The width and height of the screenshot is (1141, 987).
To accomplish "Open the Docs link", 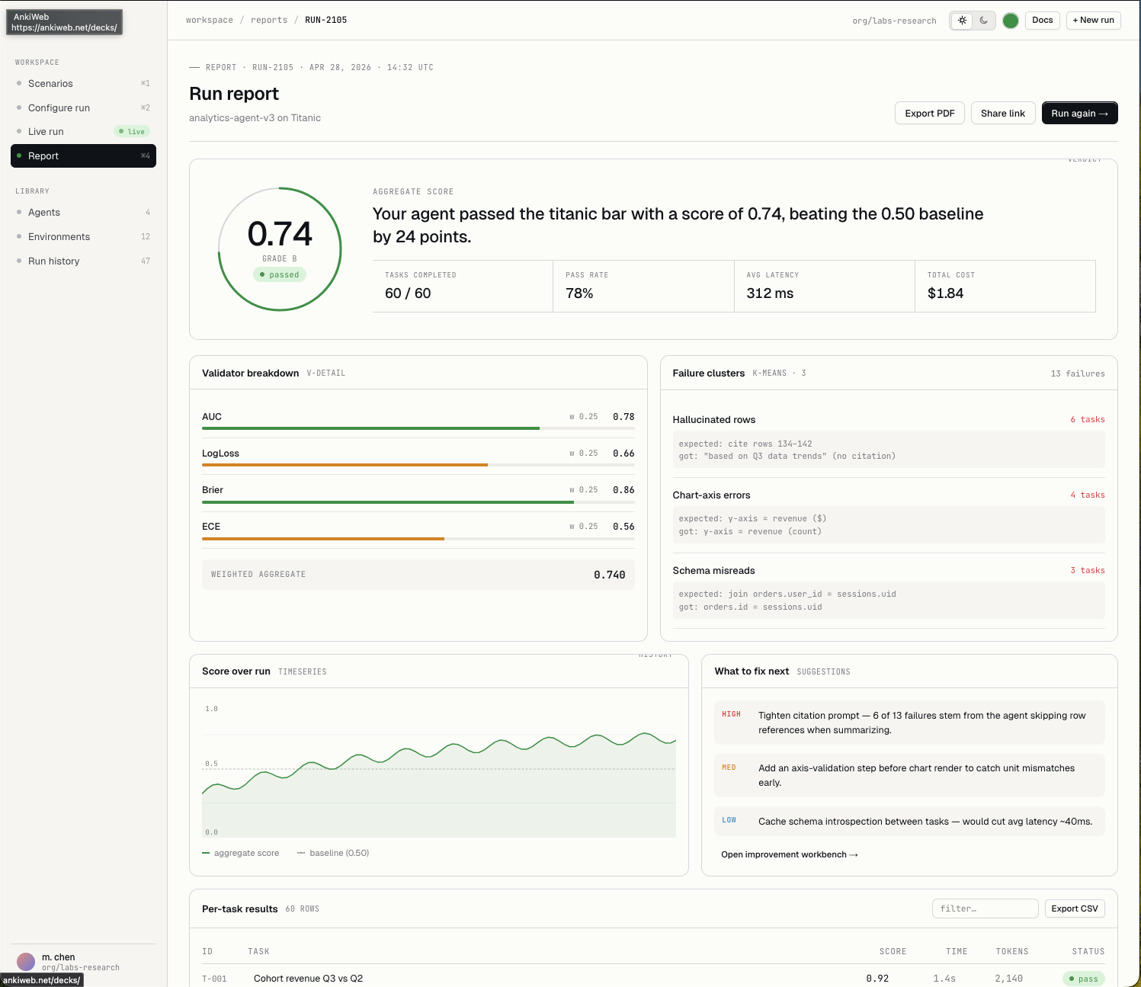I will tap(1043, 21).
